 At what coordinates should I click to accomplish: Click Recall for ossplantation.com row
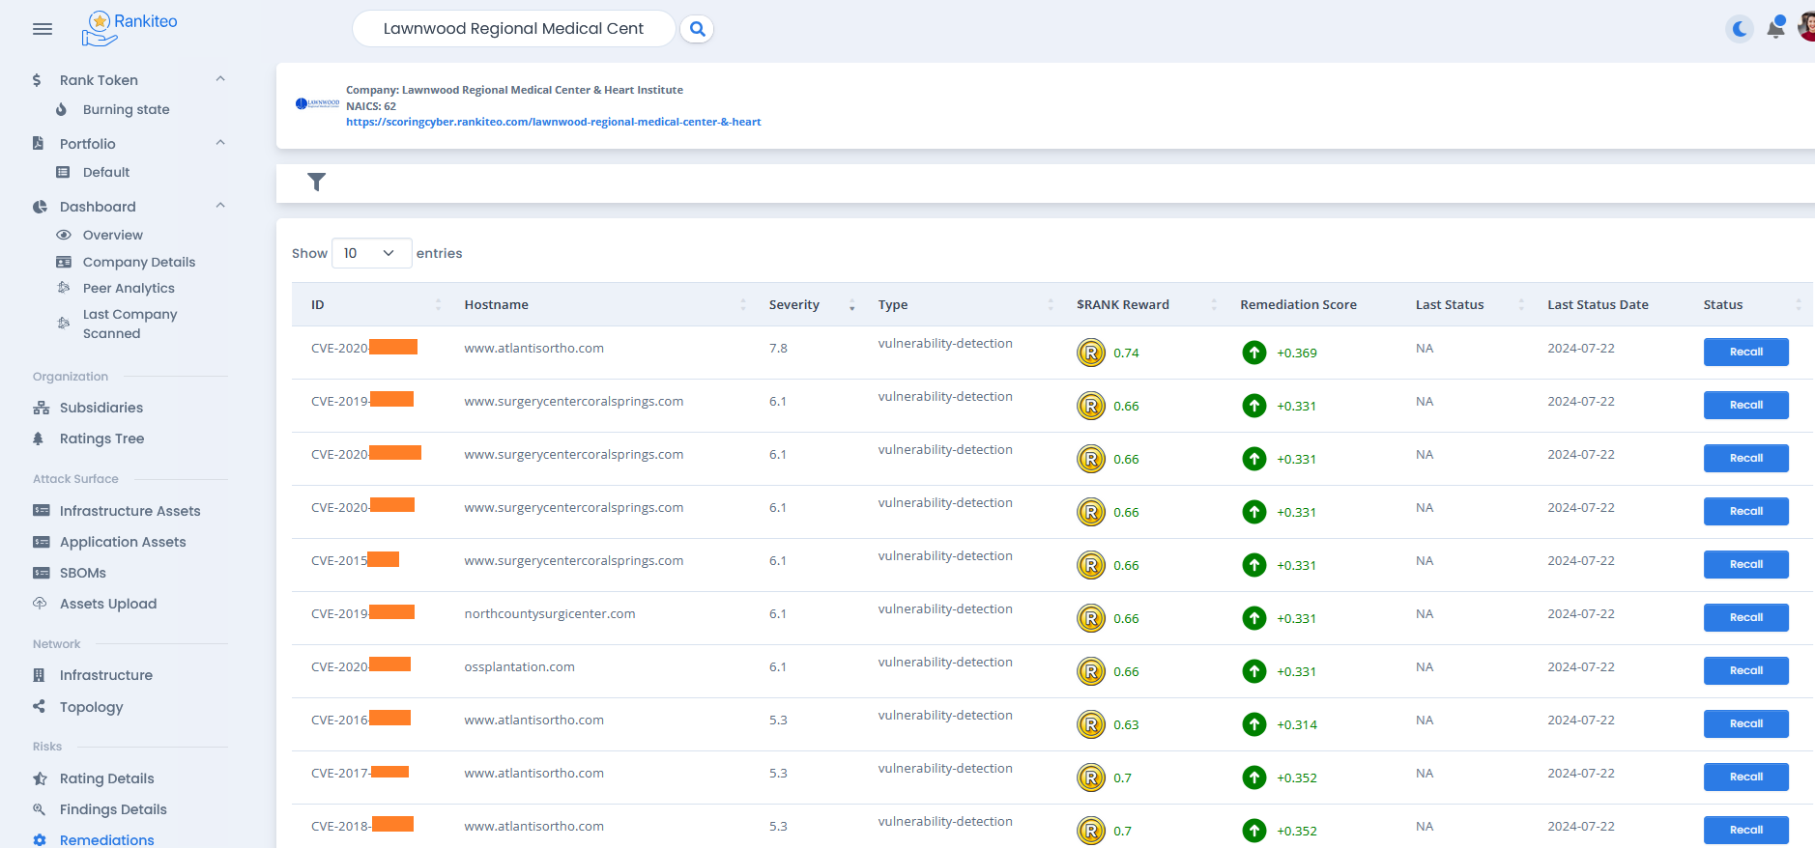point(1745,670)
